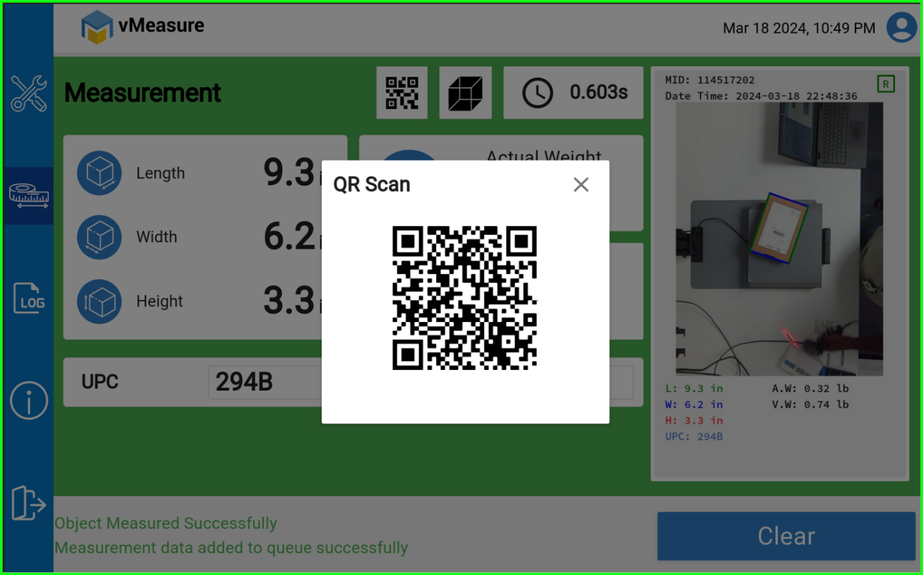923x575 pixels.
Task: Click the Height value 3.3
Action: coord(289,301)
